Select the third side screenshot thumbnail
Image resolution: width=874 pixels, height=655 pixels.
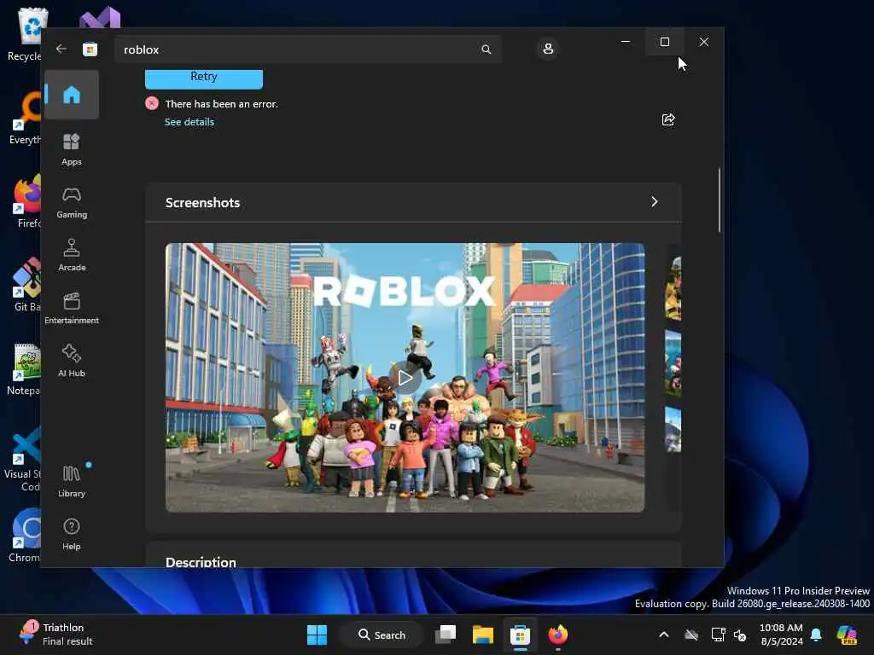click(673, 430)
